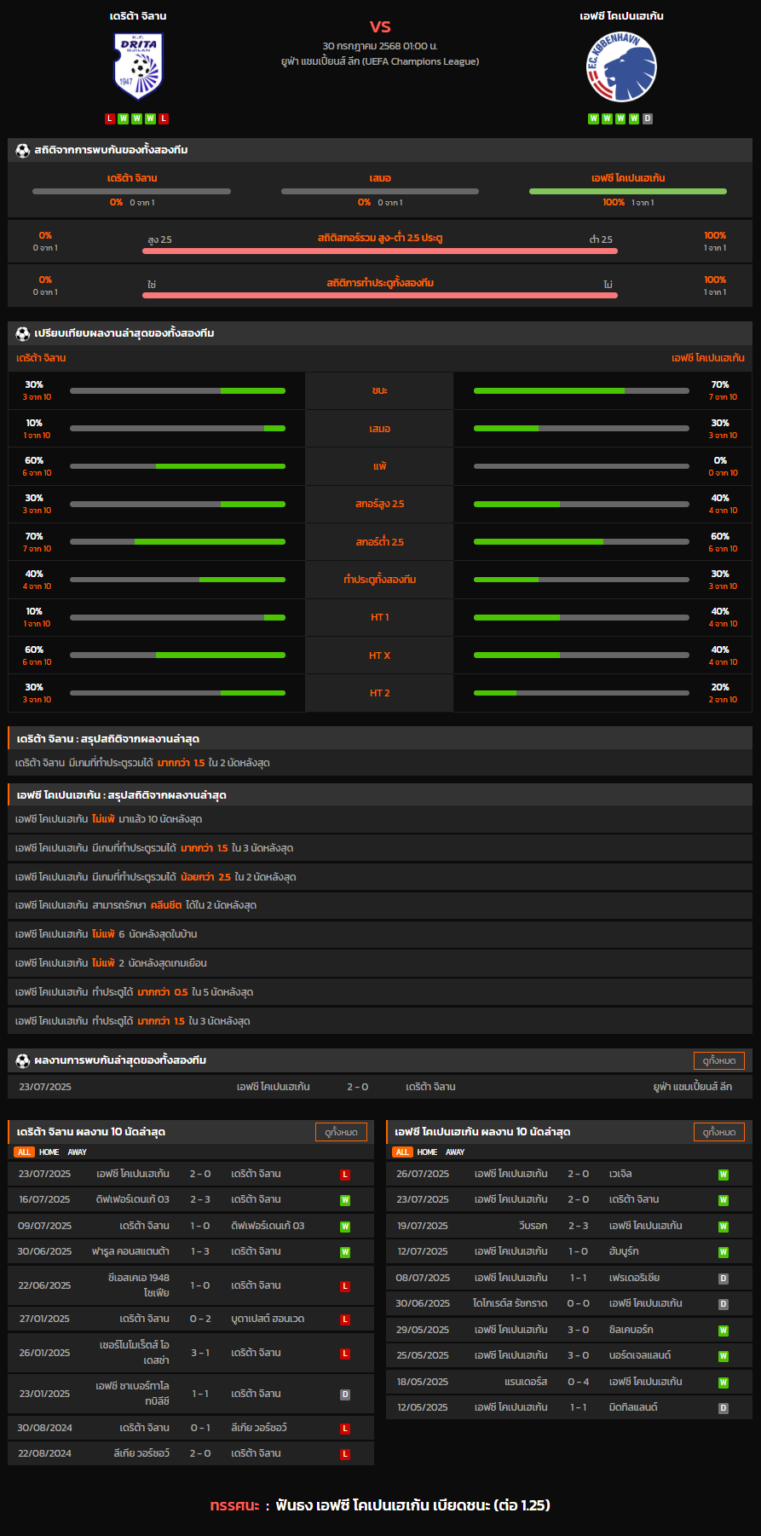The width and height of the screenshot is (761, 1536).
Task: Click the HT X label in the comparison table
Action: tap(380, 655)
